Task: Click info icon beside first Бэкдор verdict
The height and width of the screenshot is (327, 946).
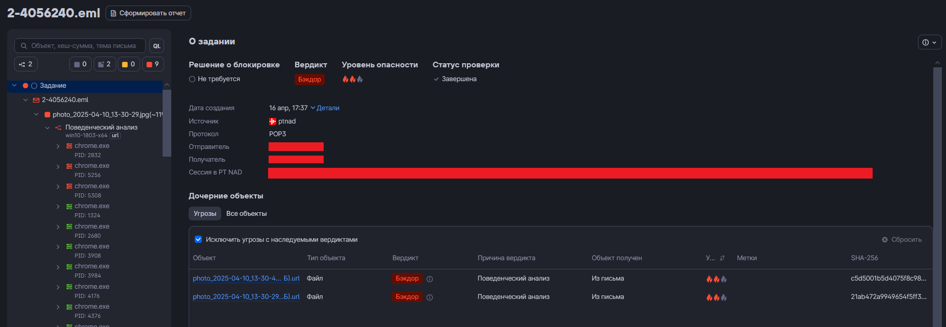Action: [430, 279]
